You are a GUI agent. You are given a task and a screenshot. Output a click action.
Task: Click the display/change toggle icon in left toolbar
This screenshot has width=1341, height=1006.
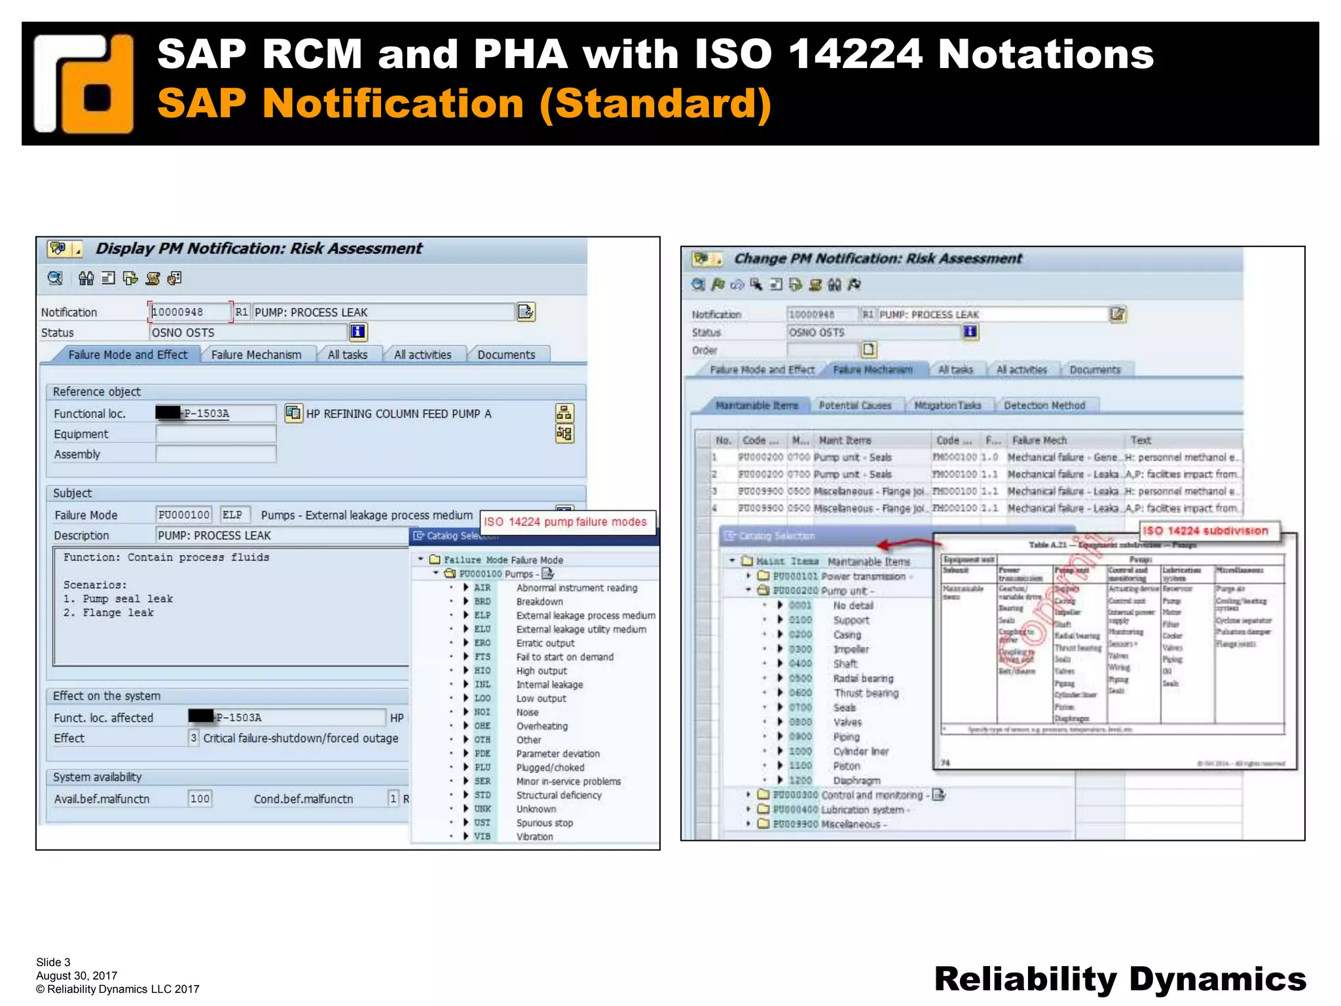55,279
